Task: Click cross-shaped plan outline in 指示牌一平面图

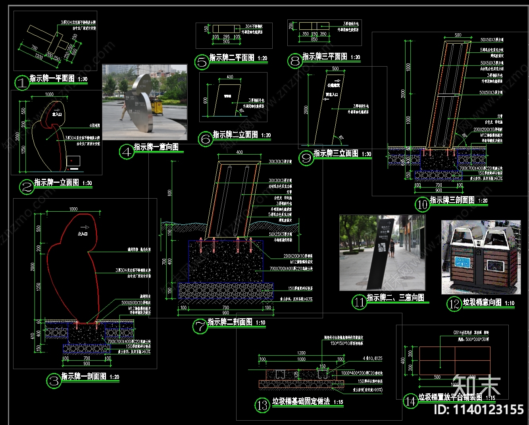Action: pyautogui.click(x=48, y=38)
